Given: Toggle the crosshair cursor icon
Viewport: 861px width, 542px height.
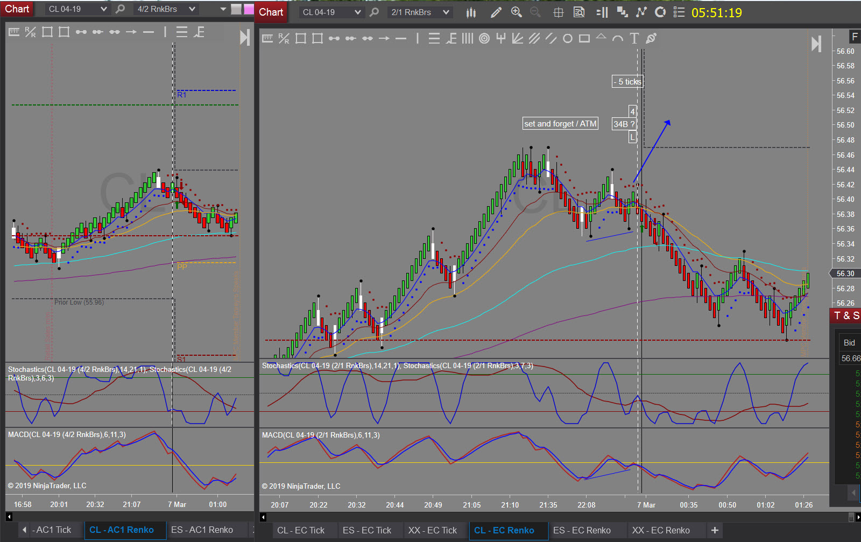Looking at the screenshot, I should point(559,12).
